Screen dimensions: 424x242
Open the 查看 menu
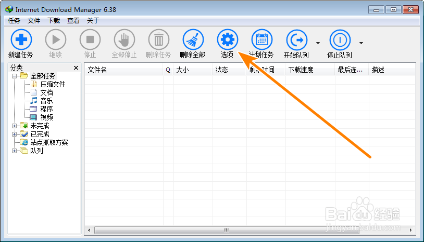pos(73,21)
